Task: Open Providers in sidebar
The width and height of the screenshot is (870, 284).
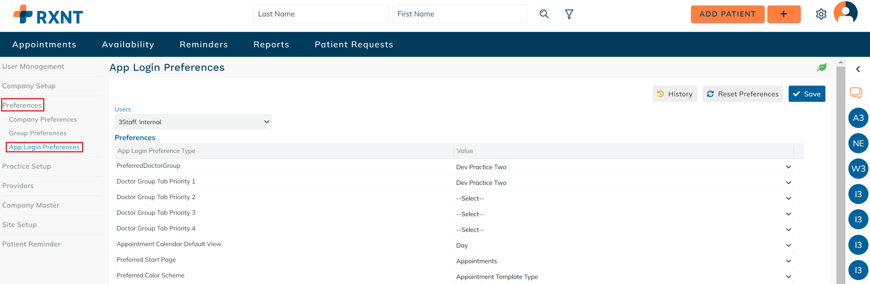Action: pyautogui.click(x=18, y=186)
